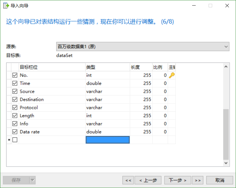Click the import wizard icon in title bar
This screenshot has width=236, height=188.
coord(5,5)
